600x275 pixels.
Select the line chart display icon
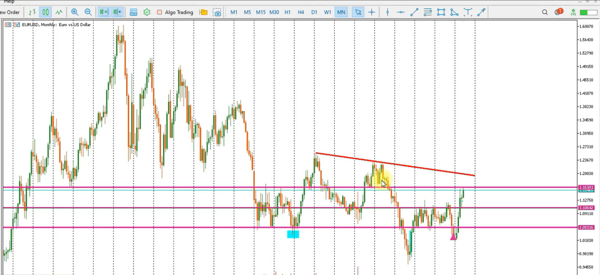click(59, 12)
